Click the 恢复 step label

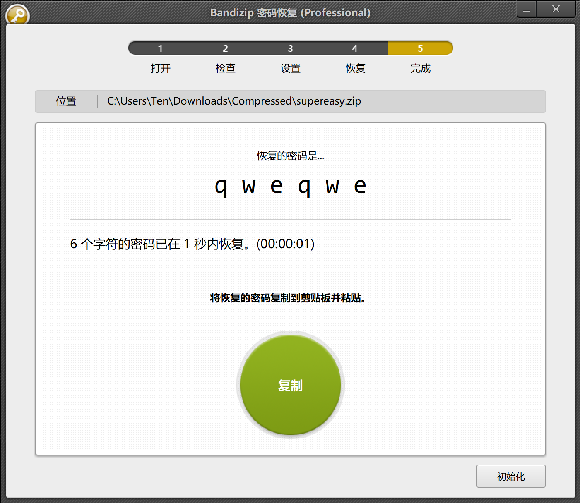click(x=356, y=69)
